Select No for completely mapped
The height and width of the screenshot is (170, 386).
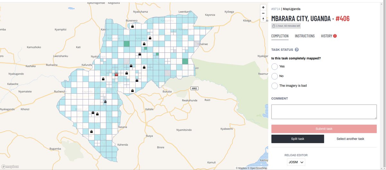pyautogui.click(x=274, y=76)
